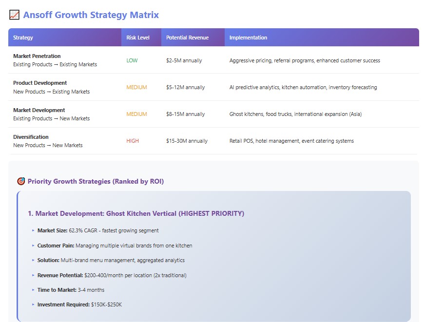Viewport: 424px width, 322px height.
Task: Click the Strategy column header
Action: (x=23, y=38)
